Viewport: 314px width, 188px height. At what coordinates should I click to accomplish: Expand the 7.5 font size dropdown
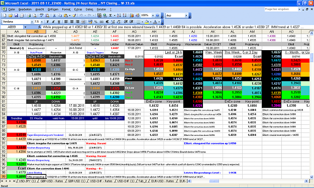[42, 22]
